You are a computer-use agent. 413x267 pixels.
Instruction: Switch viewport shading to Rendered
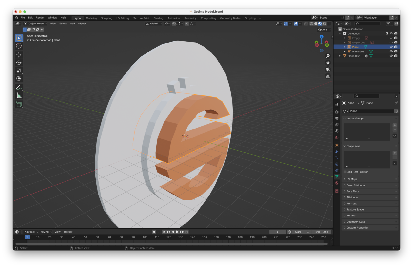(324, 24)
